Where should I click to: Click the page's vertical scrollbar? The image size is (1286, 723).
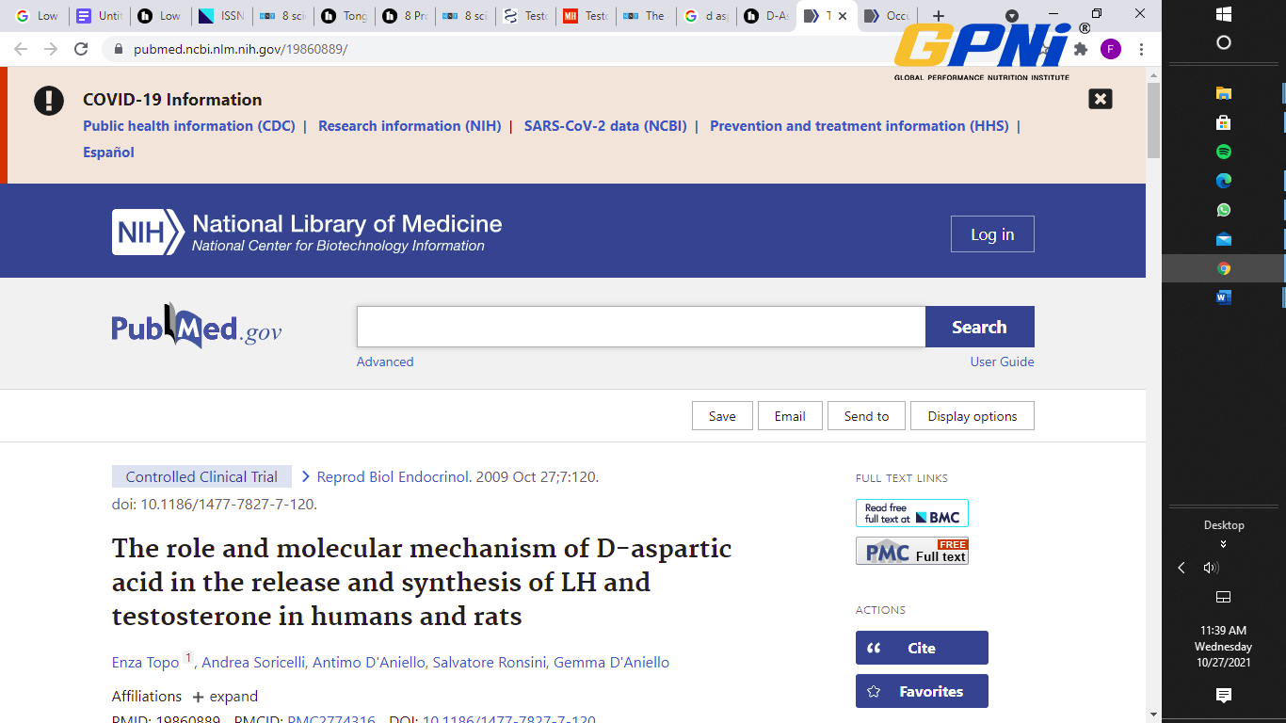point(1153,120)
